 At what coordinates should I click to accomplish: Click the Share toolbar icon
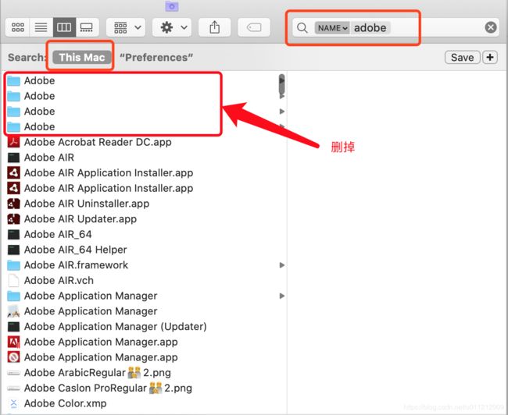tap(214, 27)
